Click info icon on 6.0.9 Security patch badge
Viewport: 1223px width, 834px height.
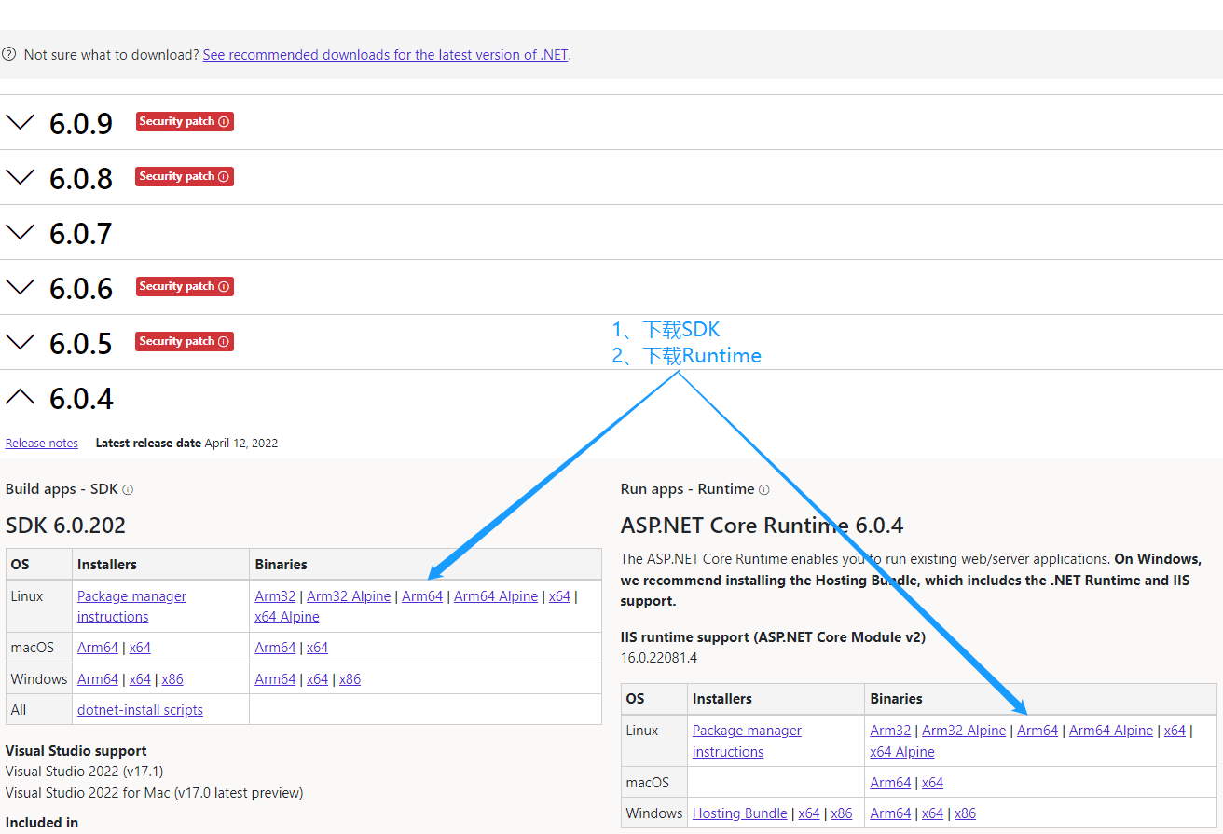pos(224,122)
